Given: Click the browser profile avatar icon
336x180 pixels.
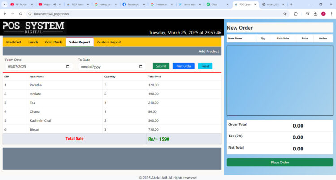Looking at the screenshot, I should 323,14.
